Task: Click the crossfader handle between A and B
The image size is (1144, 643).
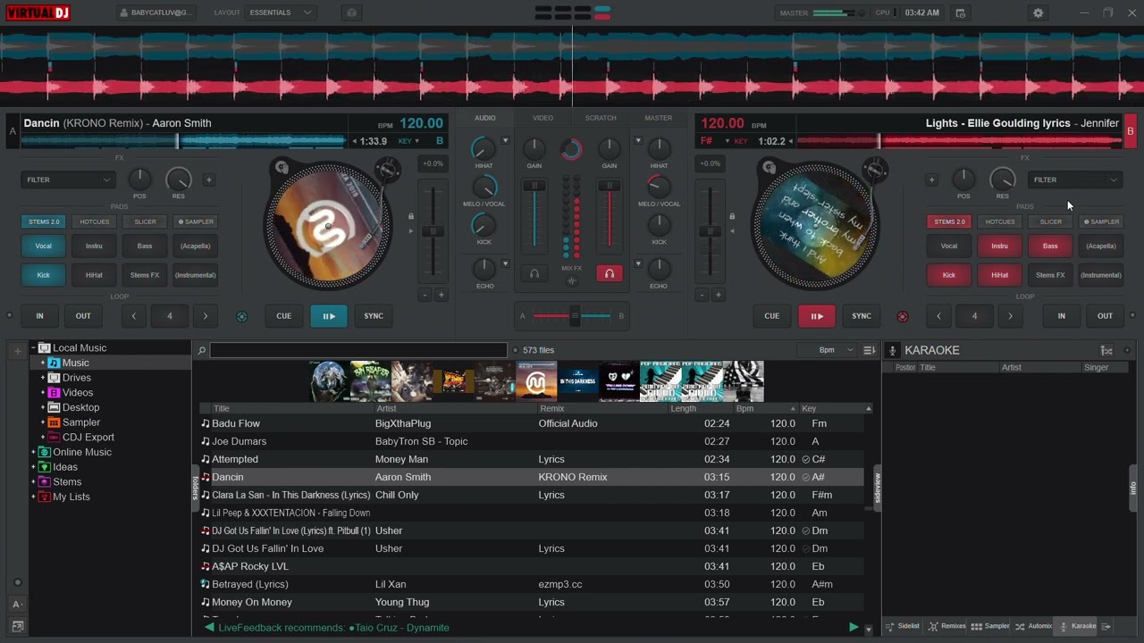Action: [x=575, y=315]
